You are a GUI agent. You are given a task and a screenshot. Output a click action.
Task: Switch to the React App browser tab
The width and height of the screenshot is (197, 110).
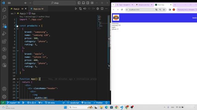(163, 5)
